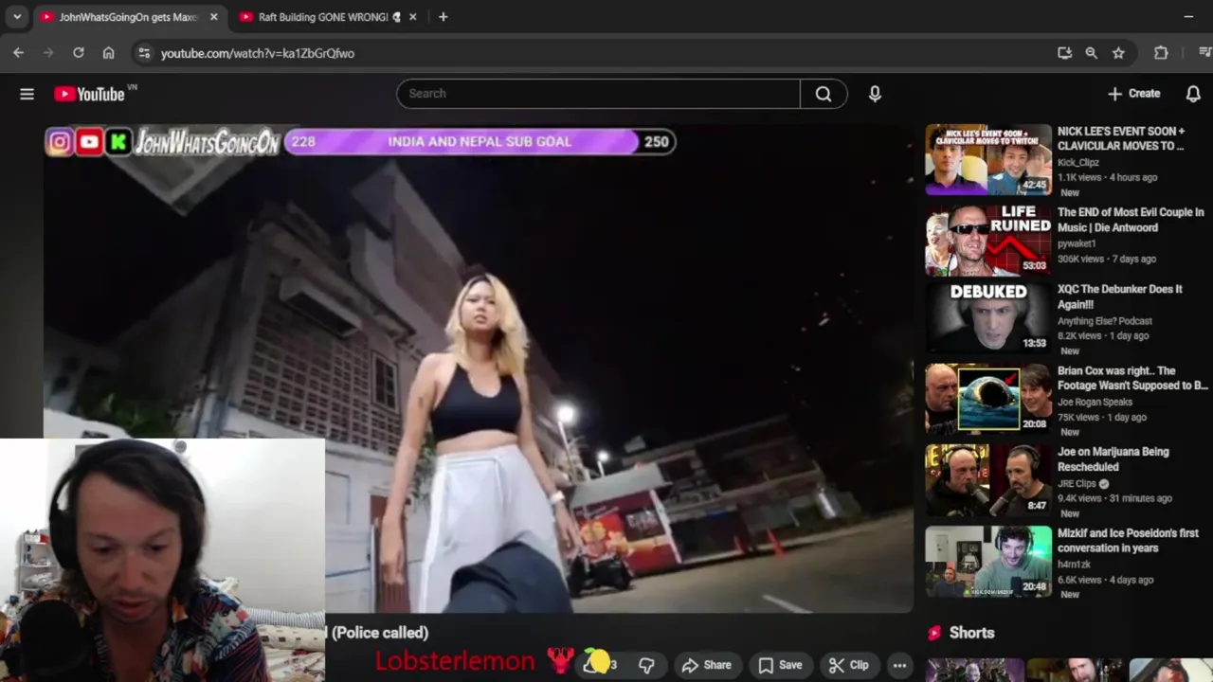Screen dimensions: 1213x682
Task: Go back with browser back arrow
Action: coord(18,53)
